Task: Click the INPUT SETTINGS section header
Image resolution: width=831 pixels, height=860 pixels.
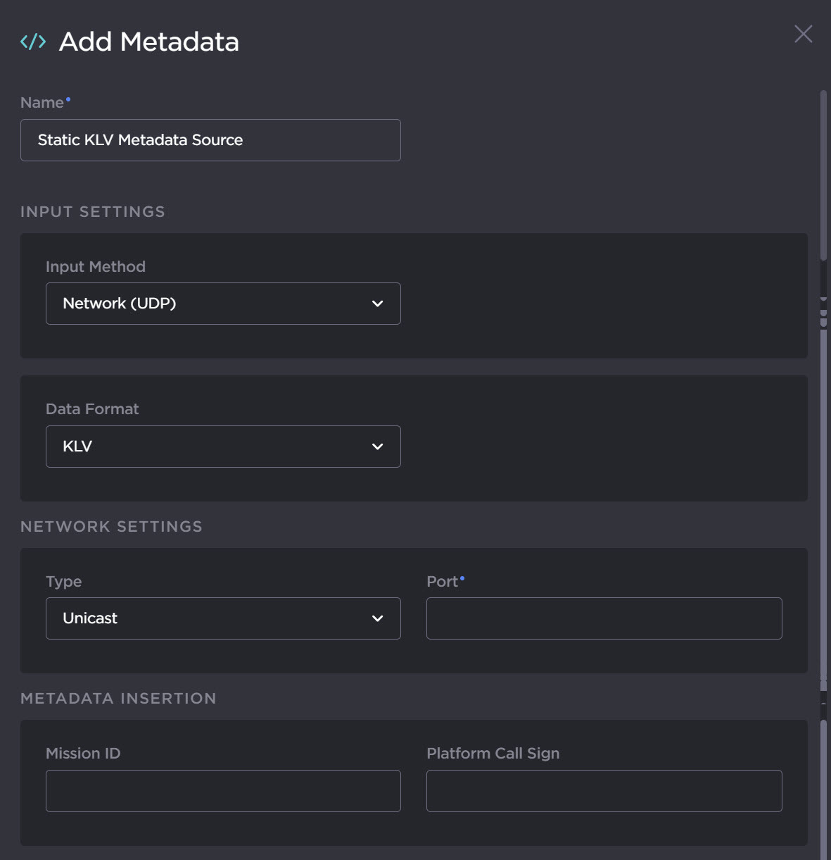Action: (93, 211)
